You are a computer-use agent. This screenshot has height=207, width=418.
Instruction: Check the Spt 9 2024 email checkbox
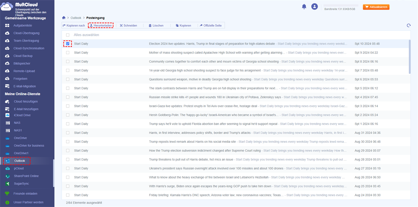(x=68, y=53)
